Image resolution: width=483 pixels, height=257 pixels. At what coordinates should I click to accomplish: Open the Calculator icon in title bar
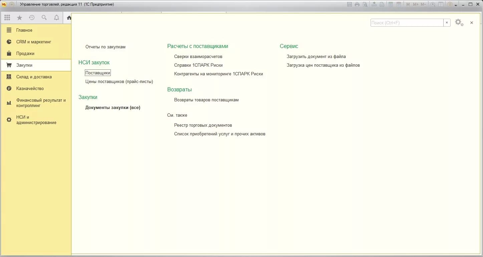coord(391,4)
